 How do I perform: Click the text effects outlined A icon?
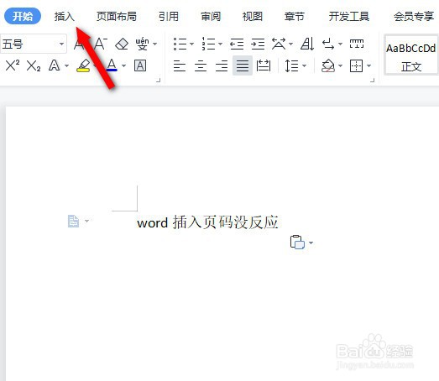click(x=54, y=65)
